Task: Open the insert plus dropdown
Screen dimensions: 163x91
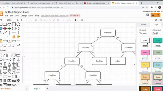Action: pos(76,20)
